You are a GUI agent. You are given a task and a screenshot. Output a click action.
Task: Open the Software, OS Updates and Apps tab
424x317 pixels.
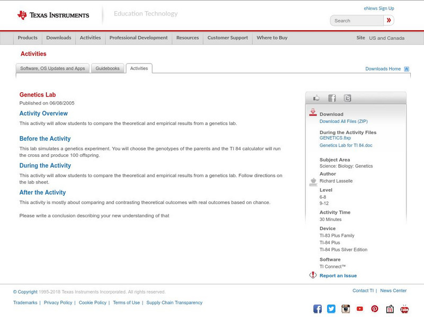click(x=53, y=68)
